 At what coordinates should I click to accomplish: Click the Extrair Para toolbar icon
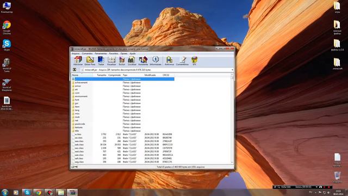(90, 60)
